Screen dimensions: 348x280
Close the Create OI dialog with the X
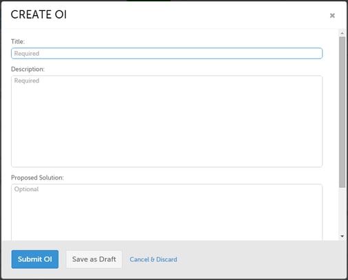pyautogui.click(x=332, y=15)
